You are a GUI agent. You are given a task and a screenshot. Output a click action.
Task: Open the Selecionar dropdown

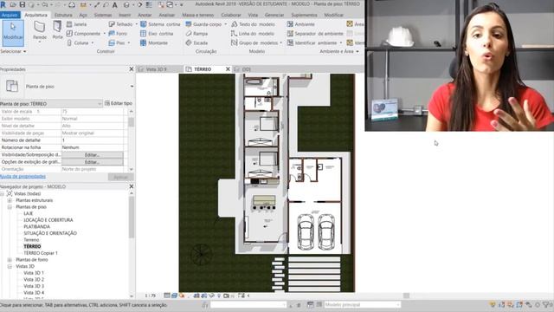tap(13, 51)
